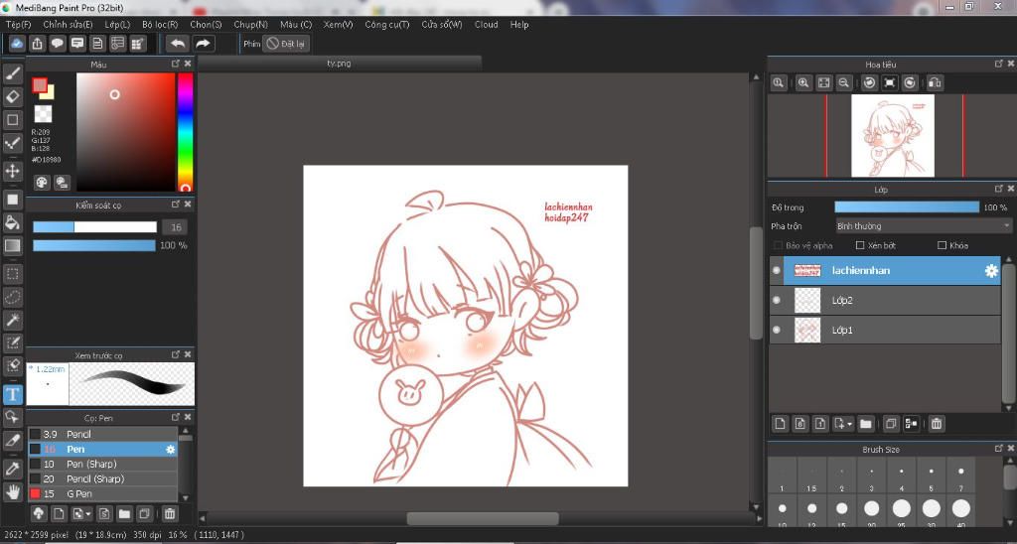1017x544 pixels.
Task: Zoom out on the Navigator panel
Action: point(844,83)
